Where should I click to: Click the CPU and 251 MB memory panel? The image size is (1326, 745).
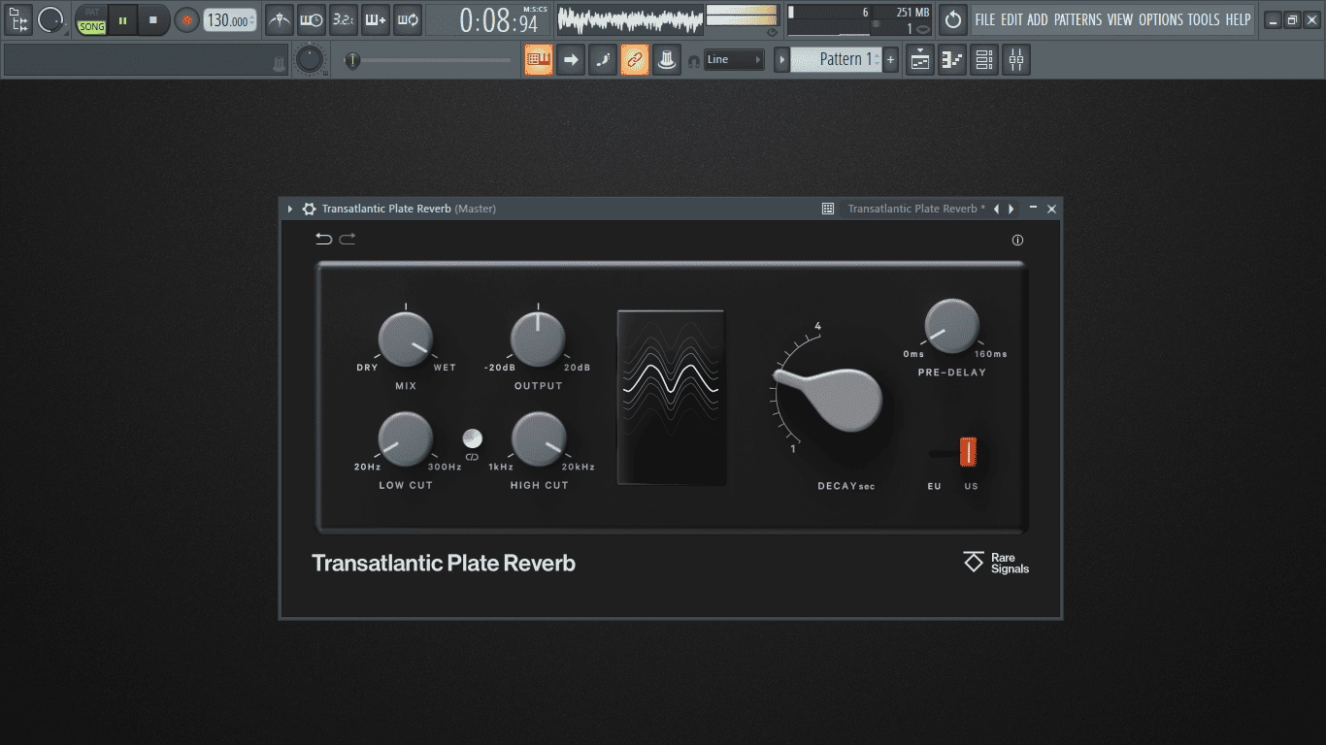(x=858, y=20)
